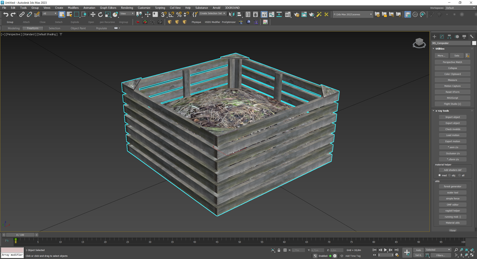Toggle Auto Key mode button

pyautogui.click(x=418, y=250)
